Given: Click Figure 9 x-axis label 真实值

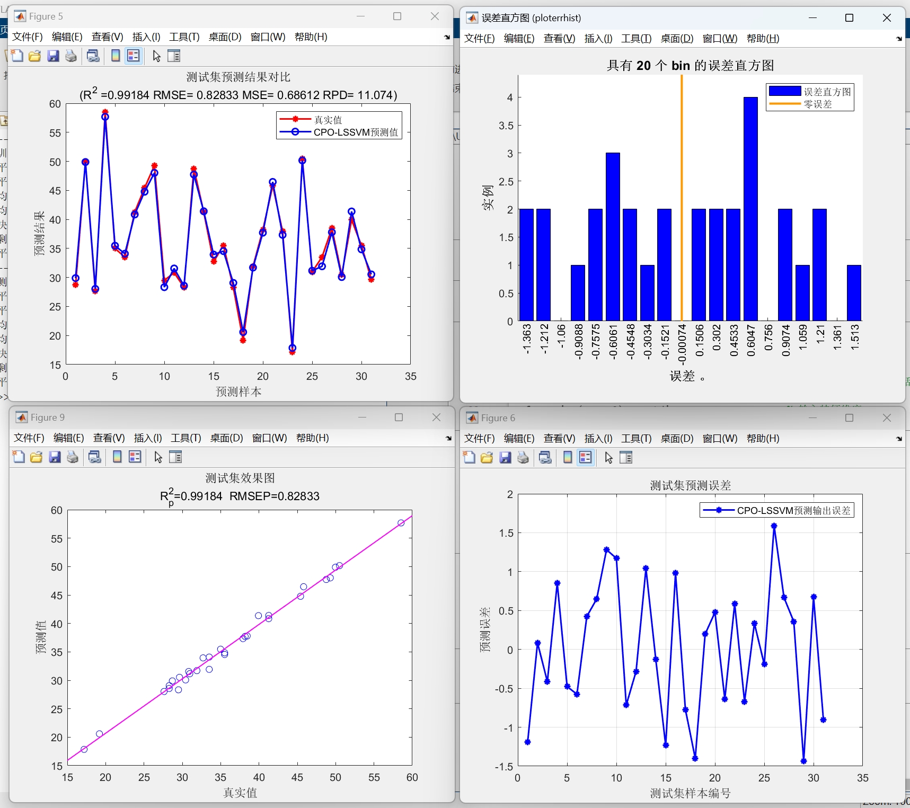Looking at the screenshot, I should [240, 793].
